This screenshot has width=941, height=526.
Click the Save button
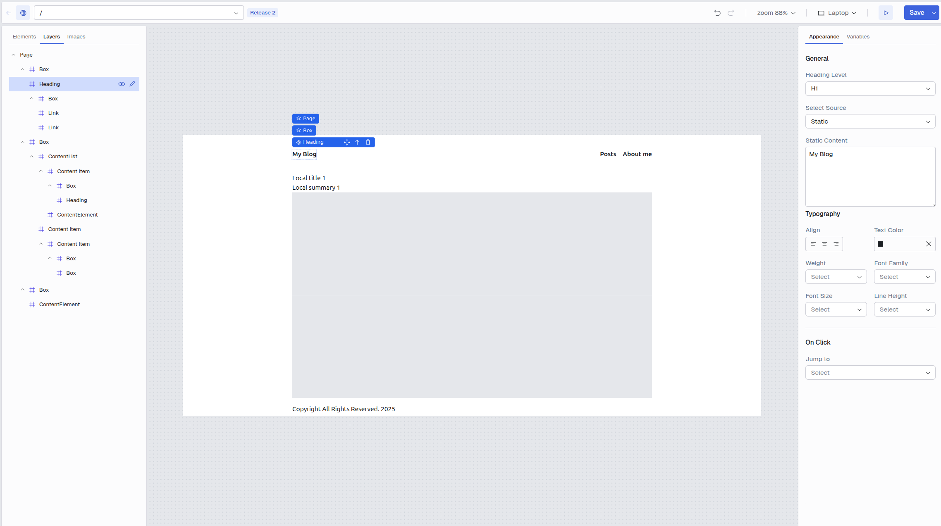pyautogui.click(x=916, y=13)
